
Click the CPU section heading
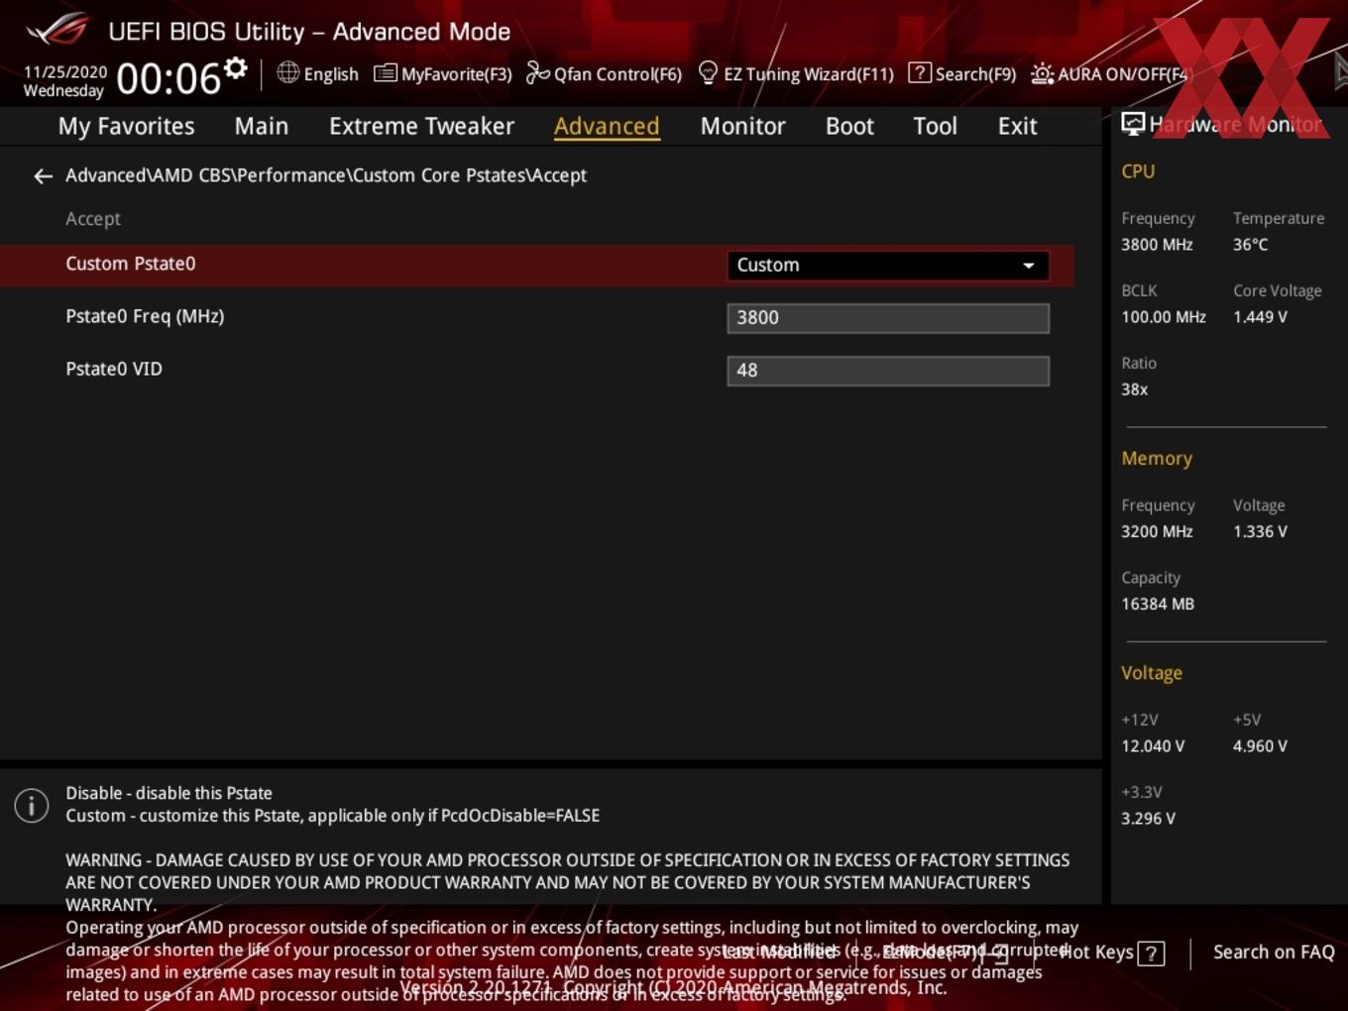pyautogui.click(x=1138, y=171)
